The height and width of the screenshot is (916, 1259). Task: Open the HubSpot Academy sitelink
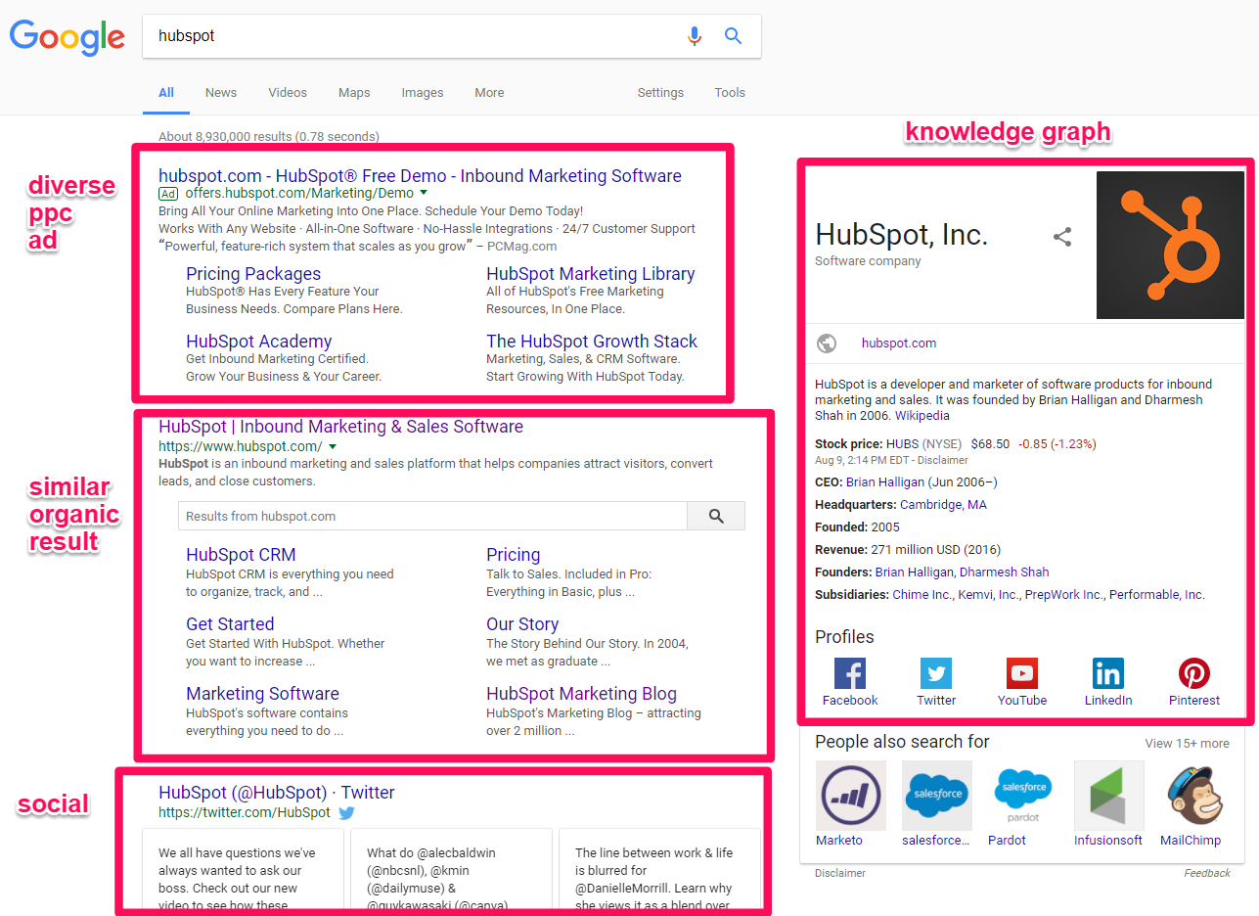click(x=259, y=342)
